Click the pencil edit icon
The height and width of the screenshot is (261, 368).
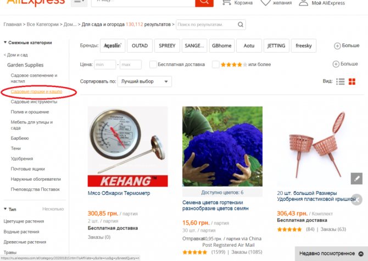coord(356,178)
